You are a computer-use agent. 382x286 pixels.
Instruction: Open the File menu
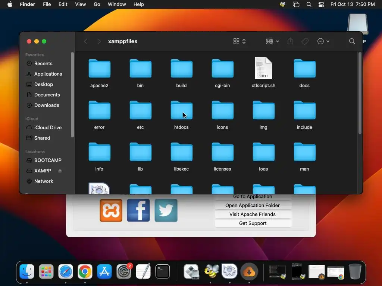tap(47, 4)
